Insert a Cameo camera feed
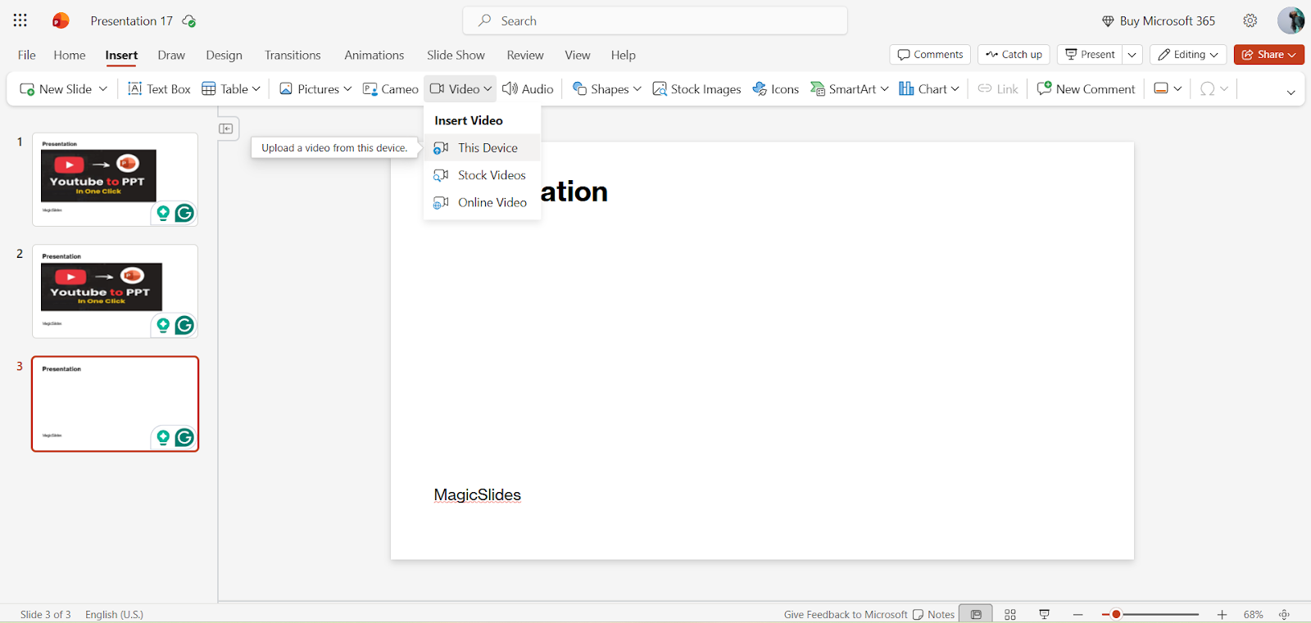 click(391, 88)
